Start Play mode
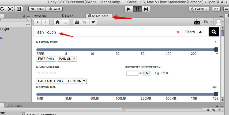229x115 pixels. point(129,9)
